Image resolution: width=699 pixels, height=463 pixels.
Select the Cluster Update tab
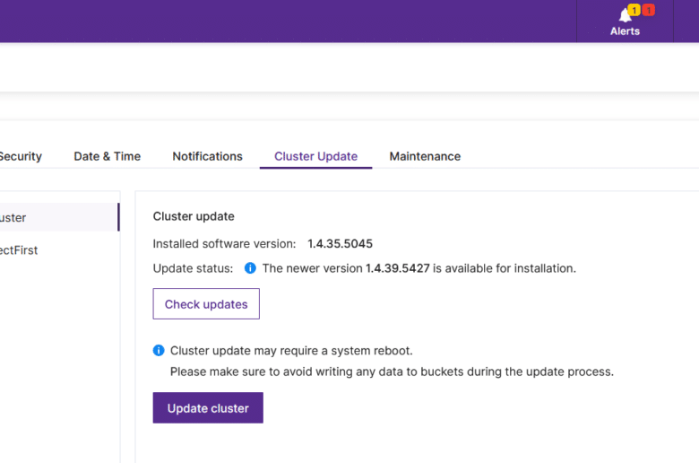click(x=315, y=156)
